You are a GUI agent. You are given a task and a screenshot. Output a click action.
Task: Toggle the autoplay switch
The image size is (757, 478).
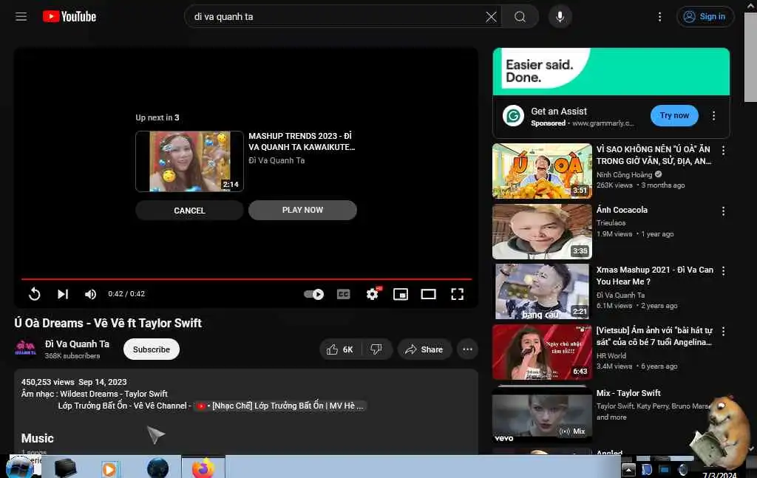point(313,294)
